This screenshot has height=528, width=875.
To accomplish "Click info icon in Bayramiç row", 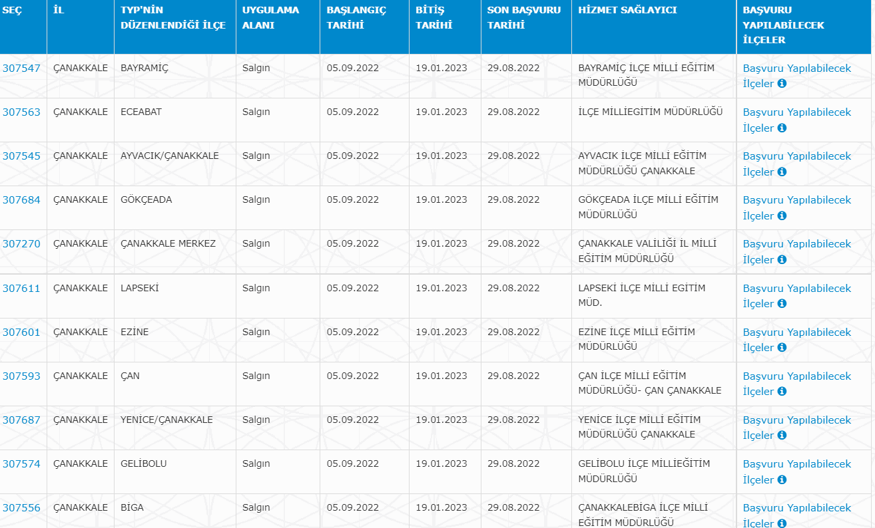I will (x=782, y=84).
